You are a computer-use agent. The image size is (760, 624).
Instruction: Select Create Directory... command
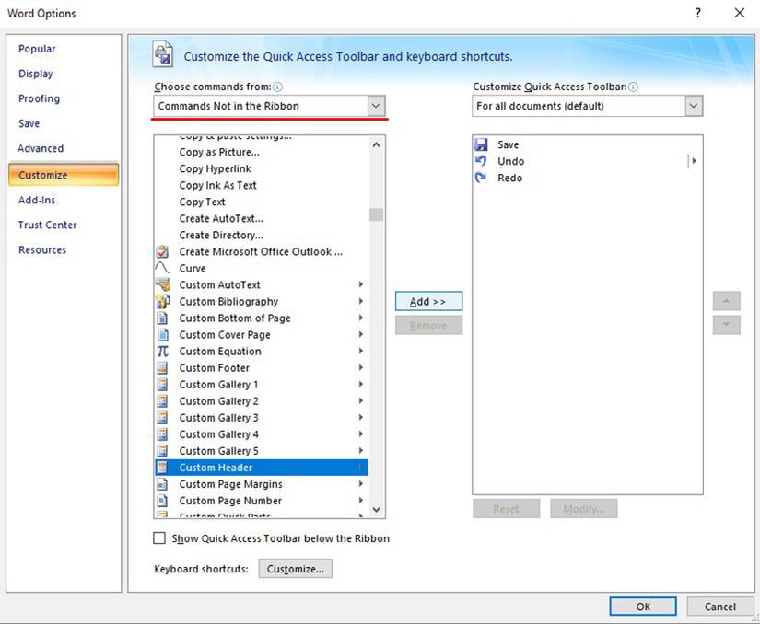221,235
